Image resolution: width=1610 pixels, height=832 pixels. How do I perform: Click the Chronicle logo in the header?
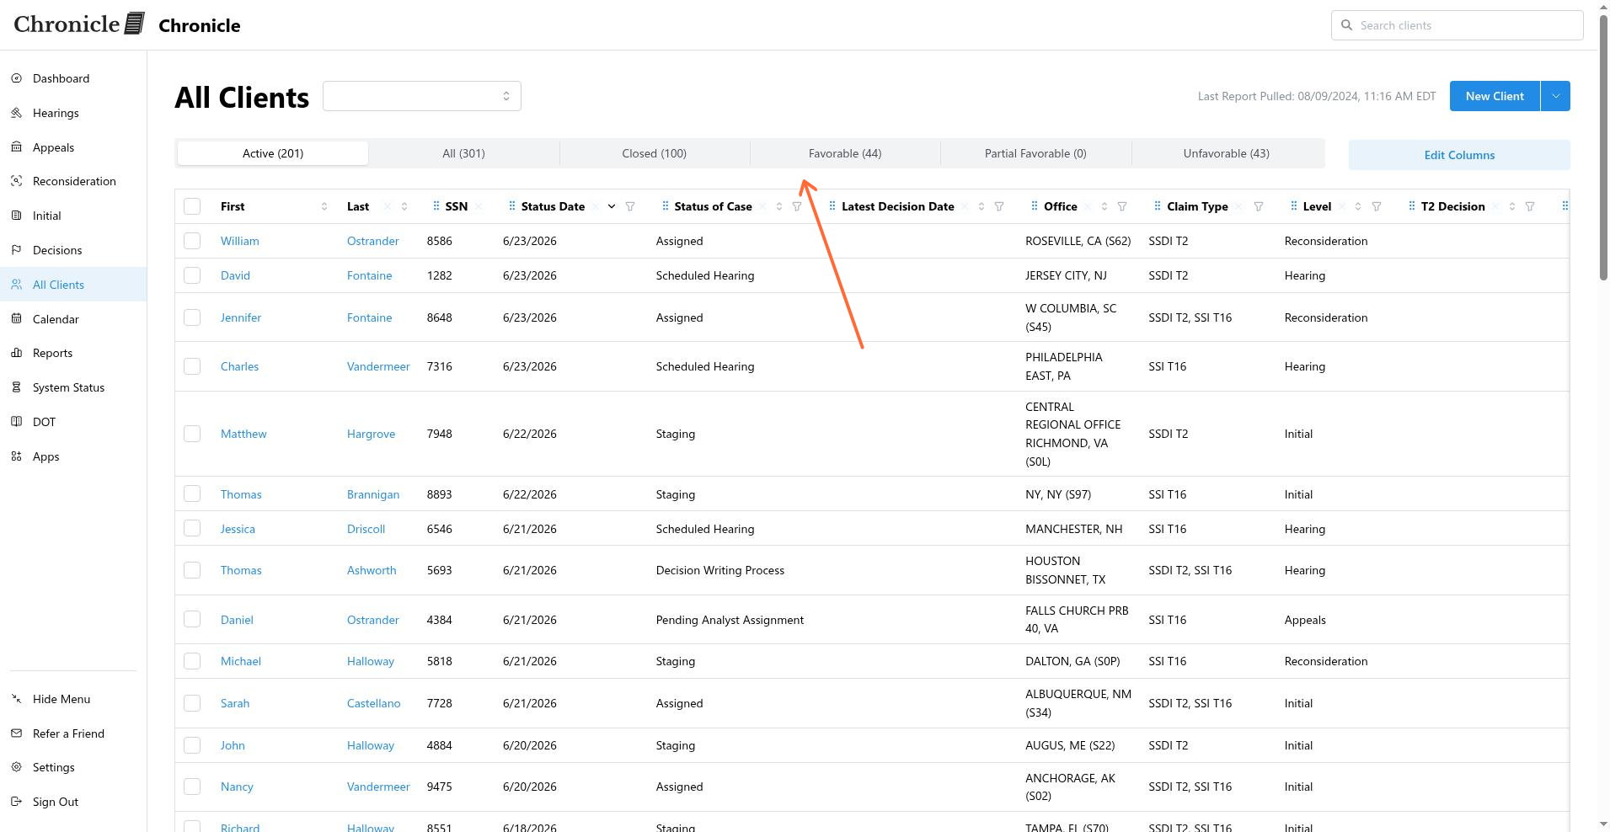[79, 24]
